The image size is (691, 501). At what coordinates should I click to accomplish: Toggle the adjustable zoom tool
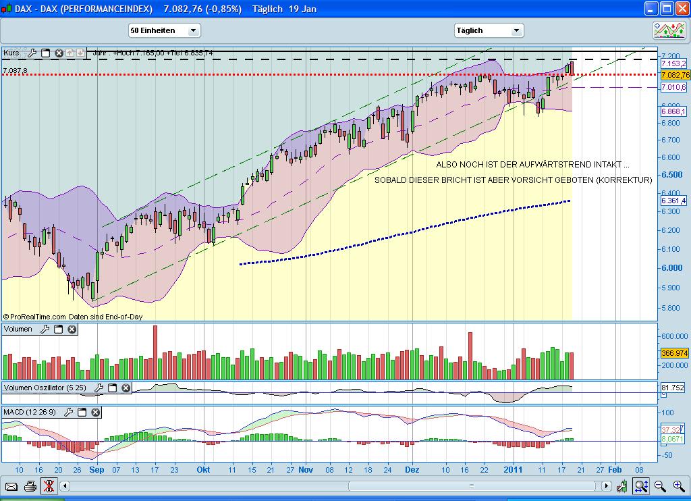[x=641, y=487]
